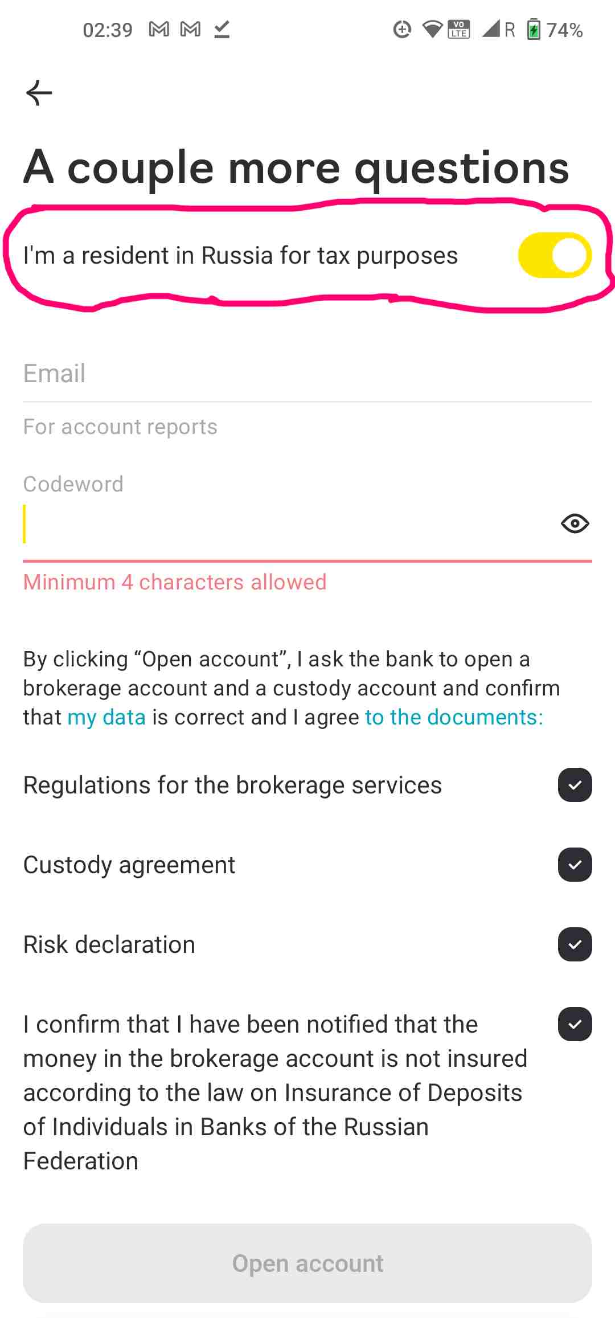Focus the Email input field
This screenshot has height=1318, width=615.
(x=307, y=374)
